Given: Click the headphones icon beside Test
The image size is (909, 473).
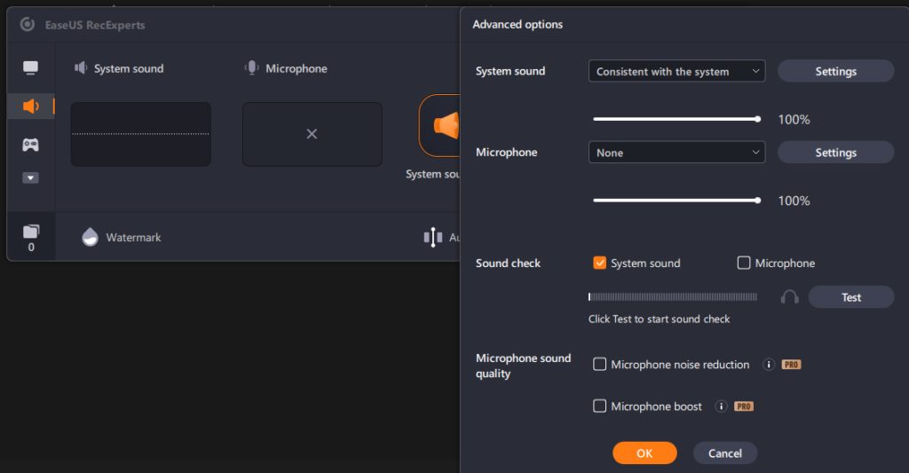Looking at the screenshot, I should [789, 297].
